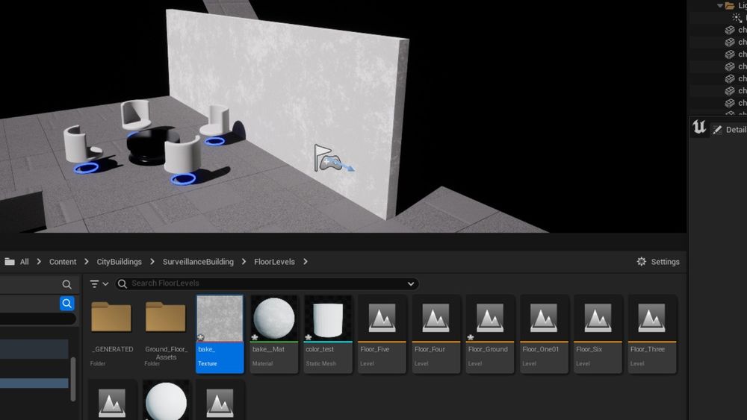747x420 pixels.
Task: Open the filter options dropdown chevron
Action: [105, 284]
